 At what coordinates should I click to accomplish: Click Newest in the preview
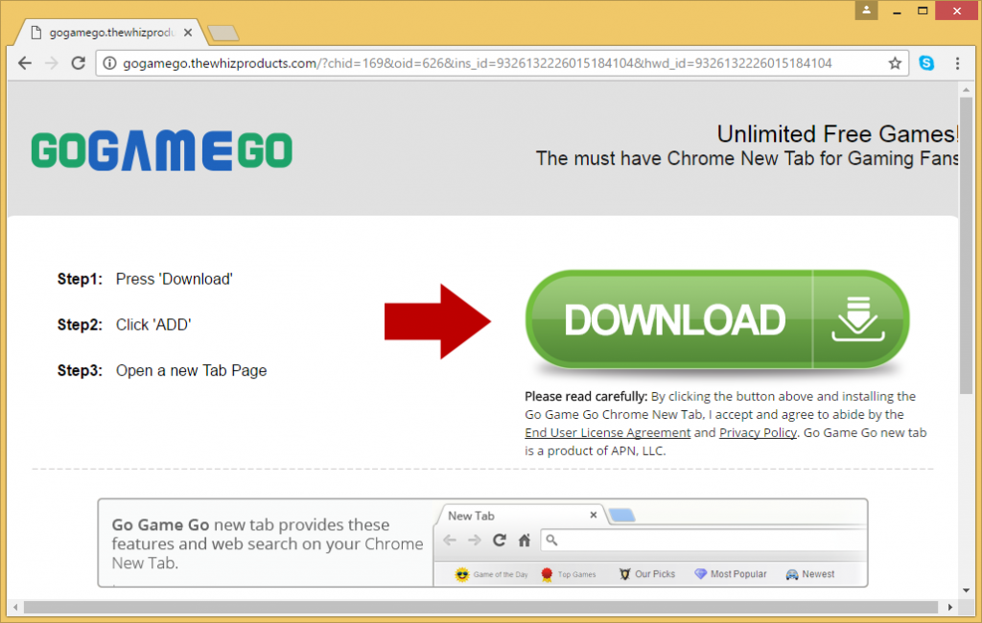coord(810,574)
